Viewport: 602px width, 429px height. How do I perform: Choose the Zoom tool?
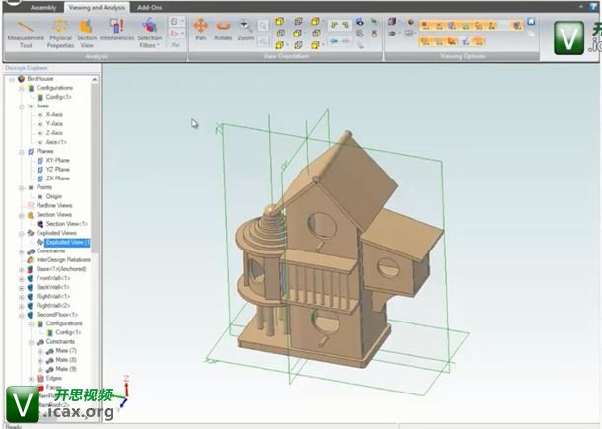pyautogui.click(x=246, y=29)
